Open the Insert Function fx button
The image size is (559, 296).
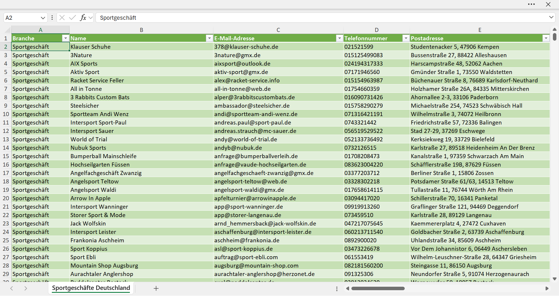click(x=83, y=18)
